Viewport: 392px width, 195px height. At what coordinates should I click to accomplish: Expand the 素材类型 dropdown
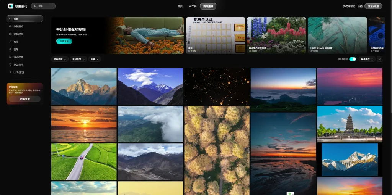tap(78, 59)
